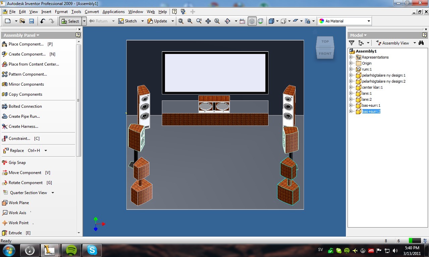Open the Update dropdown arrow
429x257 pixels.
[173, 21]
